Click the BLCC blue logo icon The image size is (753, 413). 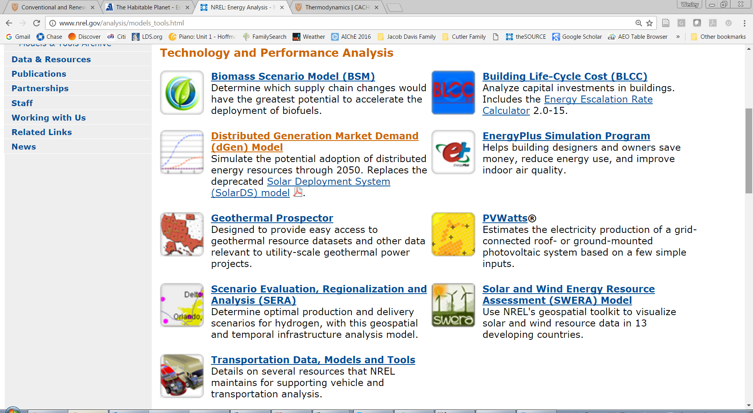453,93
